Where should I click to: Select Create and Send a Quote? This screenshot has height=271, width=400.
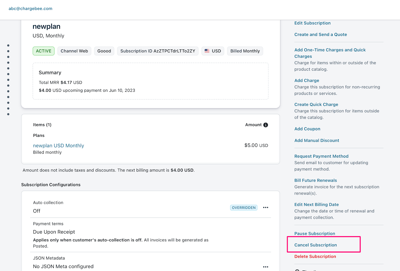tap(320, 34)
